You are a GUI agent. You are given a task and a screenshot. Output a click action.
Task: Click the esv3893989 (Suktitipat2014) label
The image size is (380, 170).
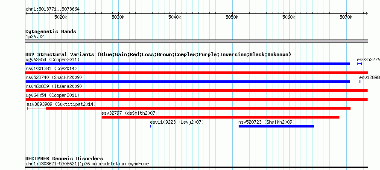click(61, 104)
